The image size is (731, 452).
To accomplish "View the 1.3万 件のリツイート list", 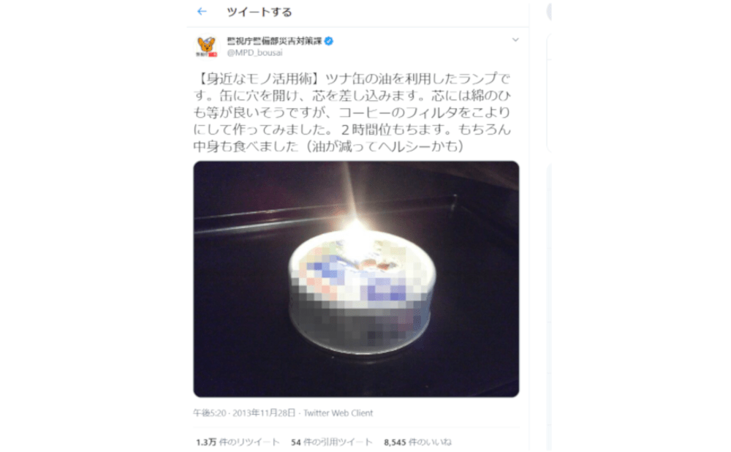I will 238,442.
